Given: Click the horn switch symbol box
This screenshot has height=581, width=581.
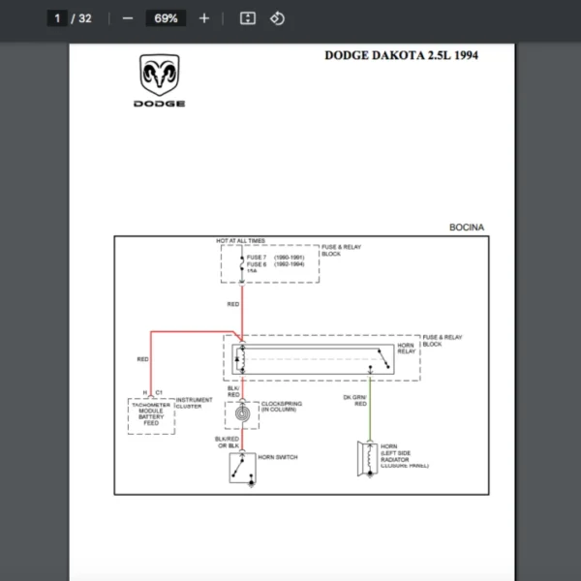Looking at the screenshot, I should point(242,469).
